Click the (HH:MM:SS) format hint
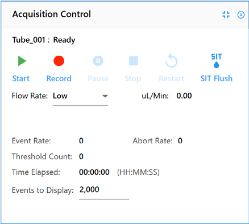The image size is (249, 224). pos(138,172)
